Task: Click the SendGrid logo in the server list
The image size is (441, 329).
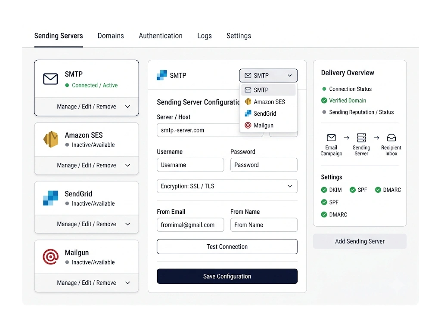Action: coord(51,198)
